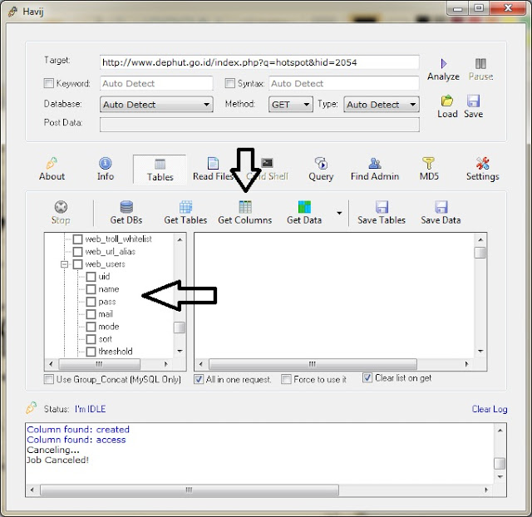The width and height of the screenshot is (532, 517).
Task: Click tree panel scroll down arrow
Action: click(x=180, y=351)
